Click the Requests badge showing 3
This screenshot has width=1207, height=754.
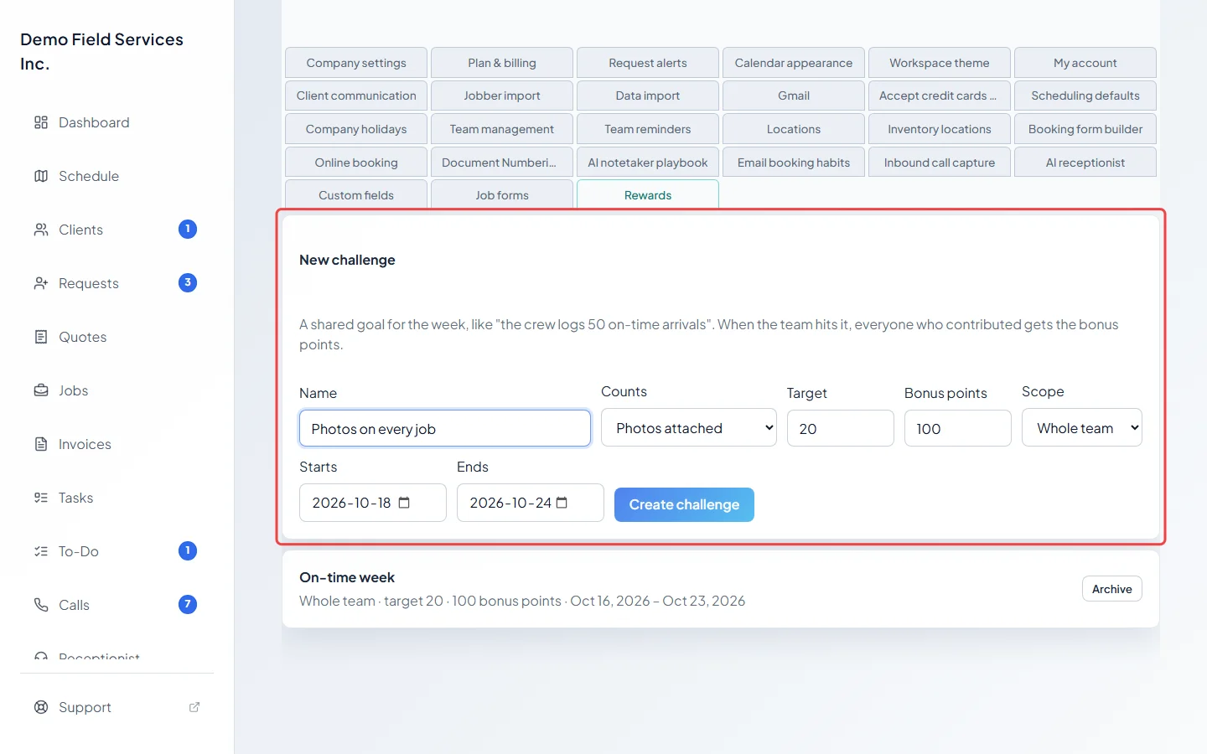(188, 282)
